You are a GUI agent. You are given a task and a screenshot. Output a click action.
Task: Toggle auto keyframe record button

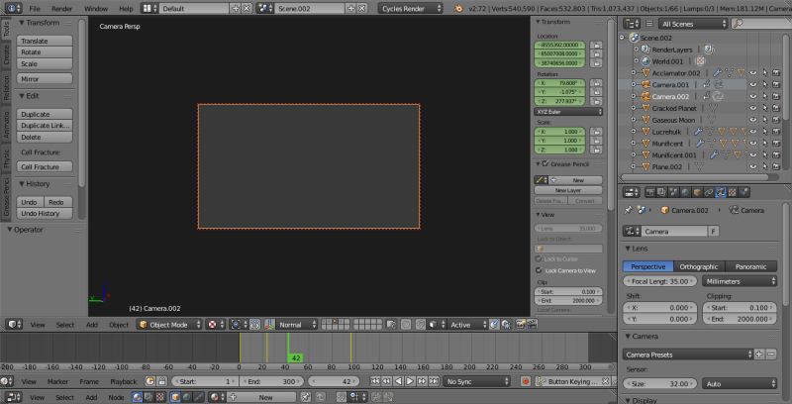[526, 382]
